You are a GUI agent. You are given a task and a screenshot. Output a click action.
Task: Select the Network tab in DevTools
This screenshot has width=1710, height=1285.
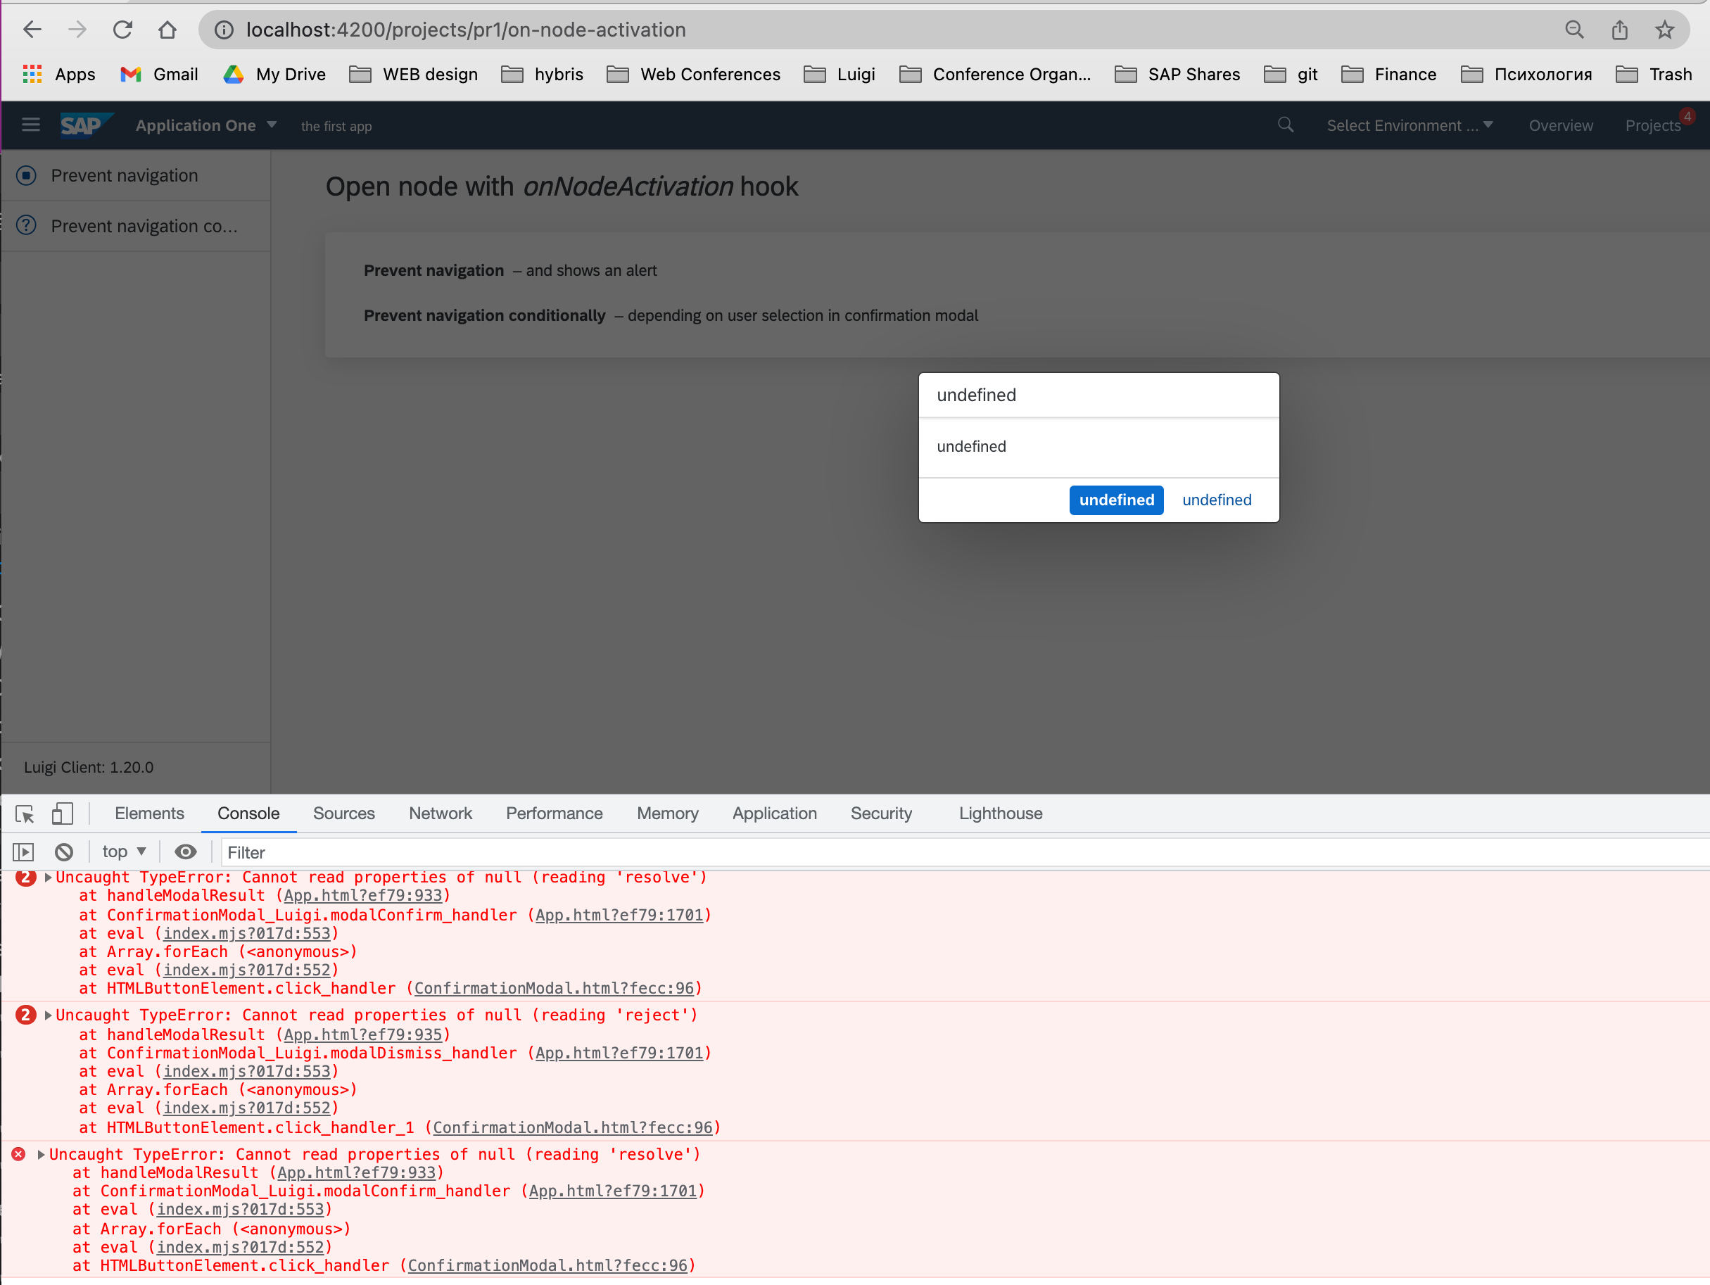[441, 813]
